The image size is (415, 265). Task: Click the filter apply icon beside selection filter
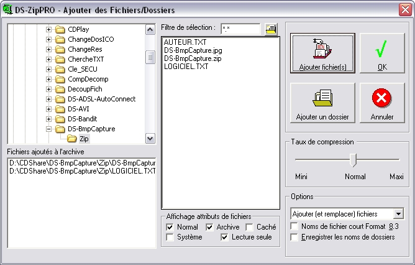(270, 29)
